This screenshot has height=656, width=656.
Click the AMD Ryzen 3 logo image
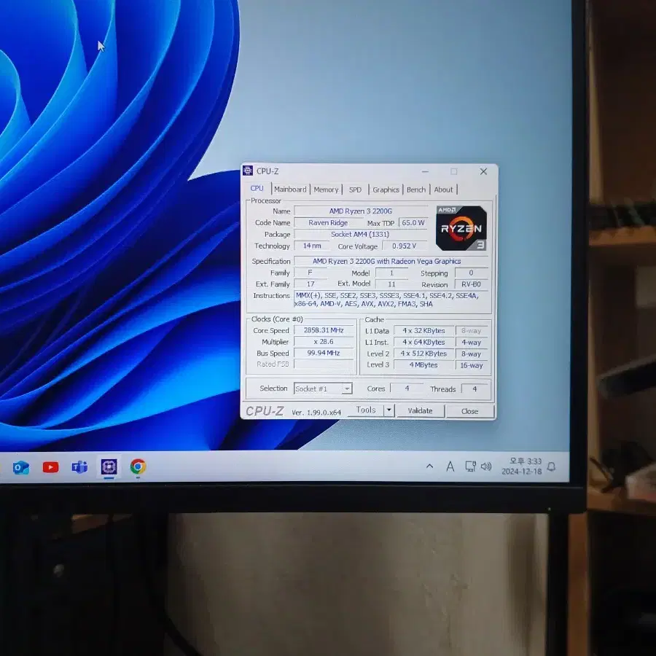tap(461, 228)
